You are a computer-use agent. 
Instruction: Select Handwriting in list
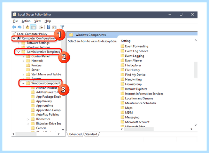pyautogui.click(x=133, y=79)
